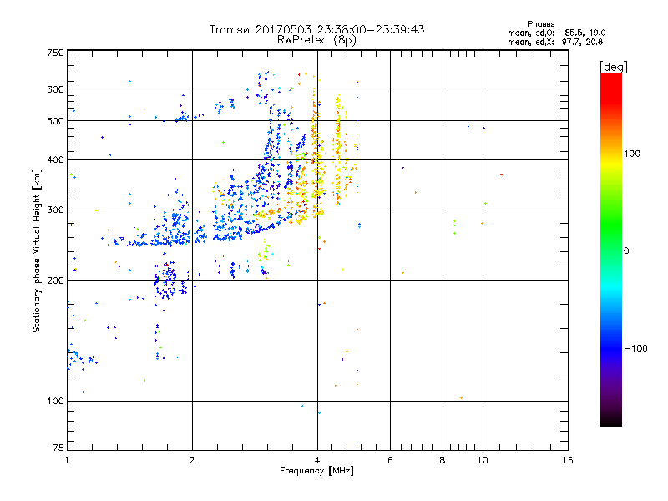The image size is (668, 501).
Task: Select the RwPretec (8p) subtitle text
Action: 316,39
